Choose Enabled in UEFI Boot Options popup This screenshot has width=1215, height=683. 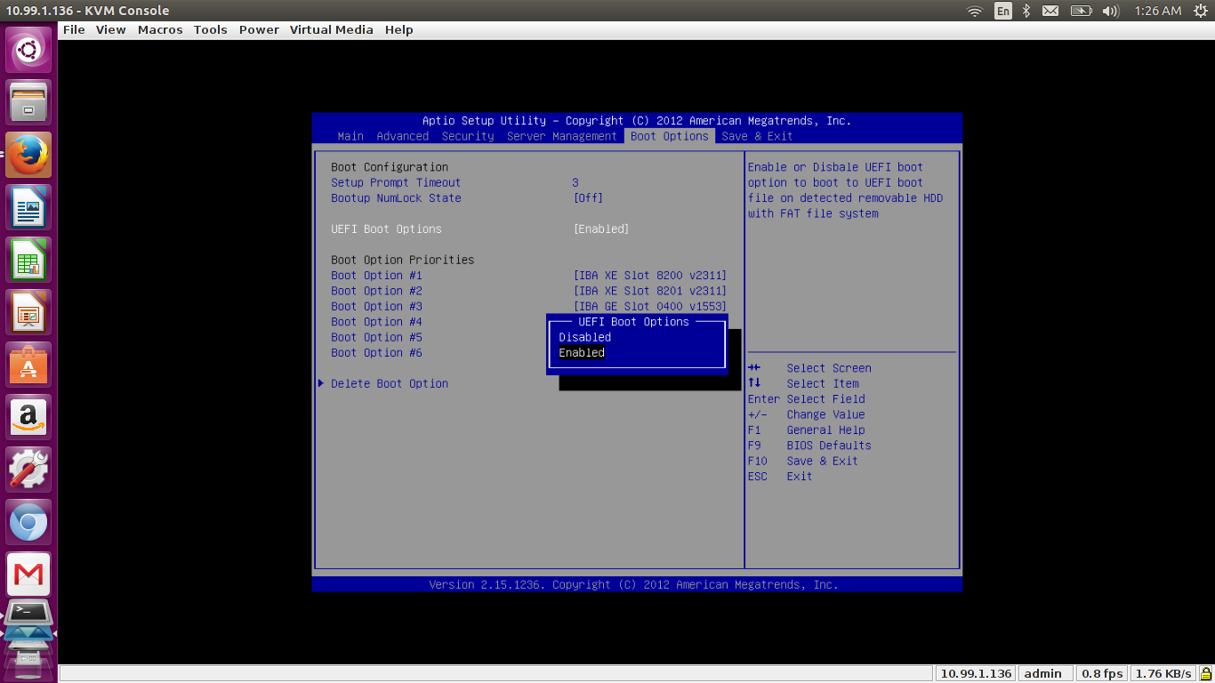pyautogui.click(x=582, y=353)
